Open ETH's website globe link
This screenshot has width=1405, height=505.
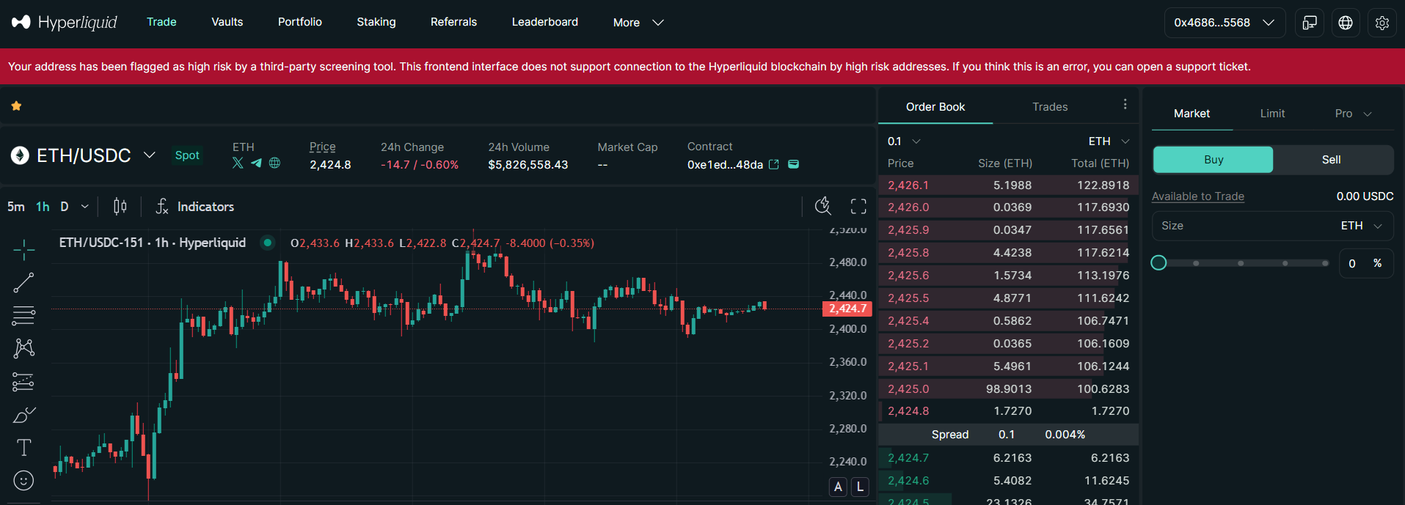click(274, 163)
